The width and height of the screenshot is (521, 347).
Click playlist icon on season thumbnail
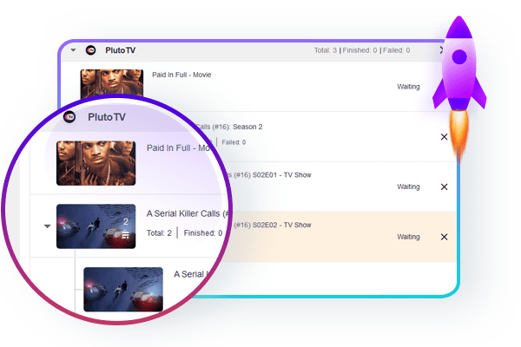(125, 235)
